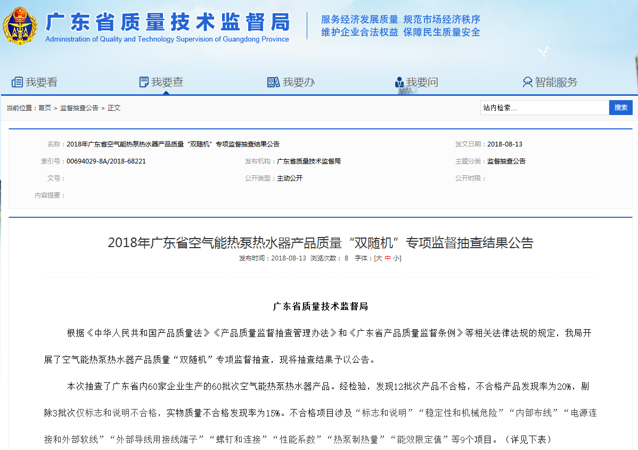Click the 我要看 list icon

pos(17,82)
